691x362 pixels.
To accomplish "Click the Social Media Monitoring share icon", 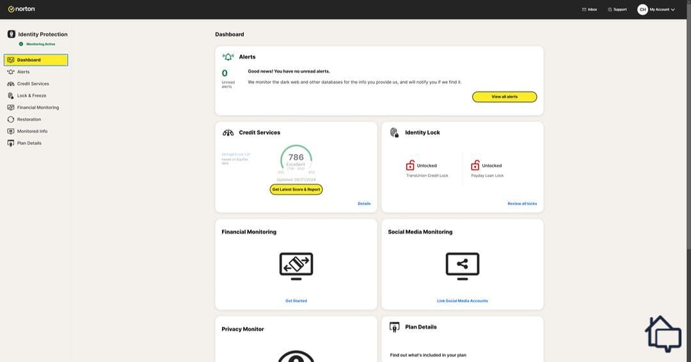I will coord(463,266).
